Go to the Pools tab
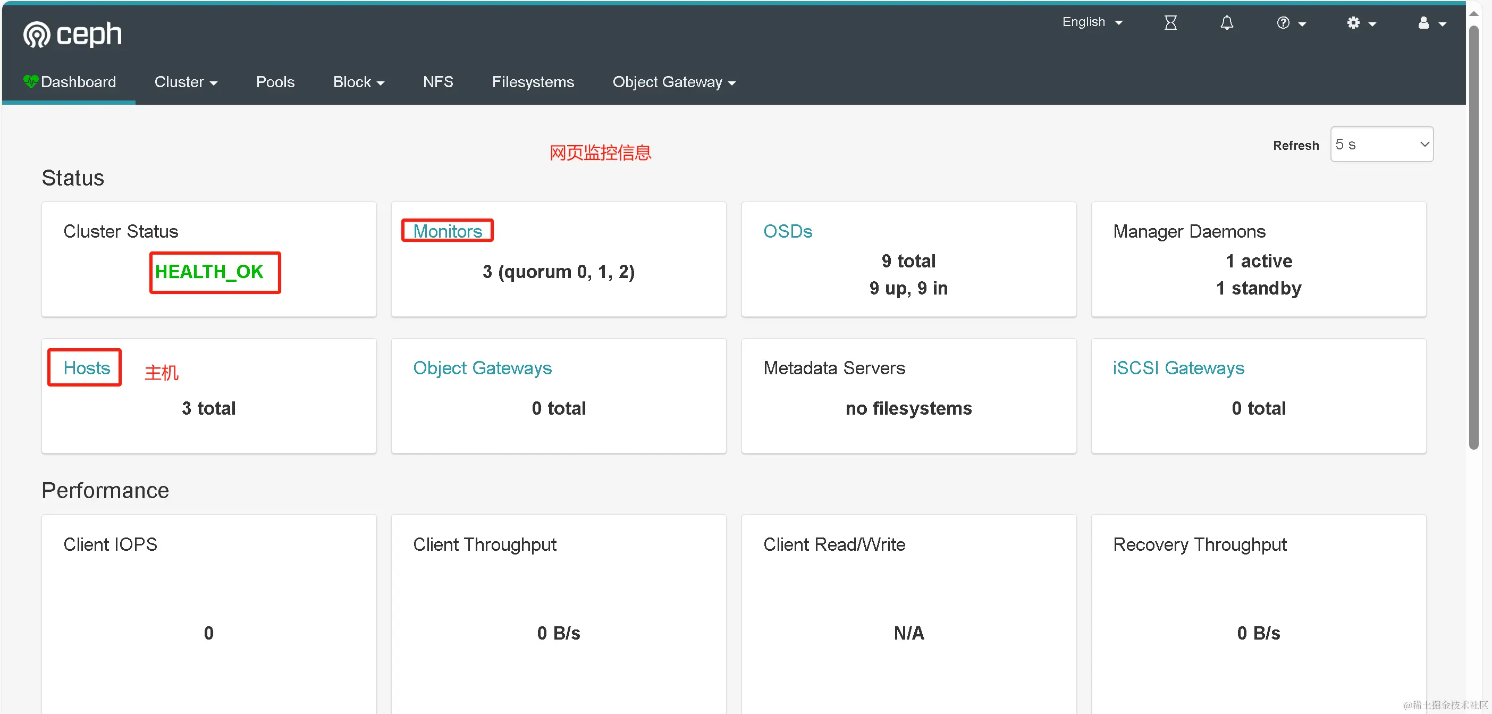This screenshot has width=1492, height=714. pyautogui.click(x=275, y=82)
